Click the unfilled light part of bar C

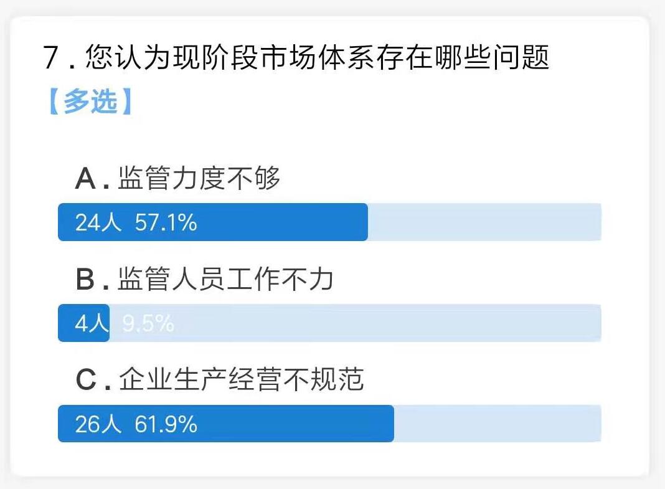click(498, 423)
